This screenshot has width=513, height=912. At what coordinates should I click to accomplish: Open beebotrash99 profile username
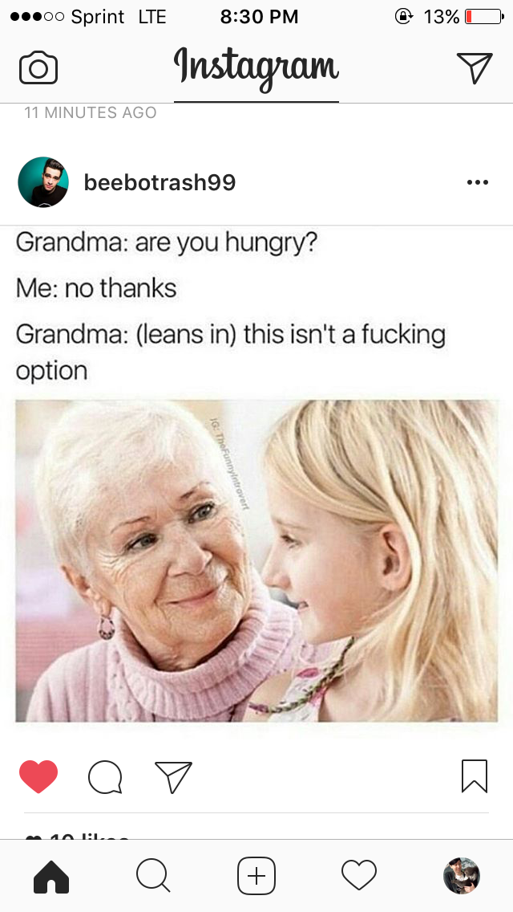pos(160,182)
